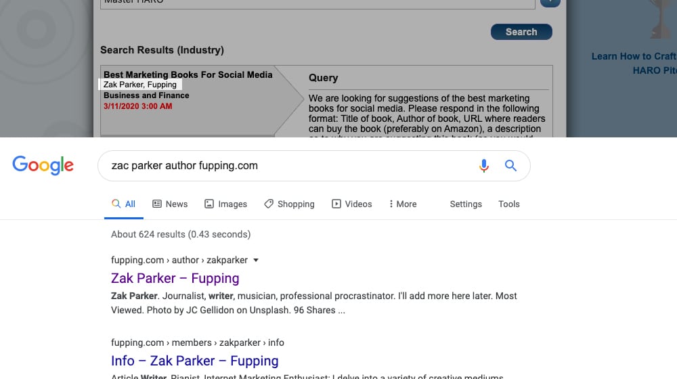Switch to the News tab

[170, 204]
